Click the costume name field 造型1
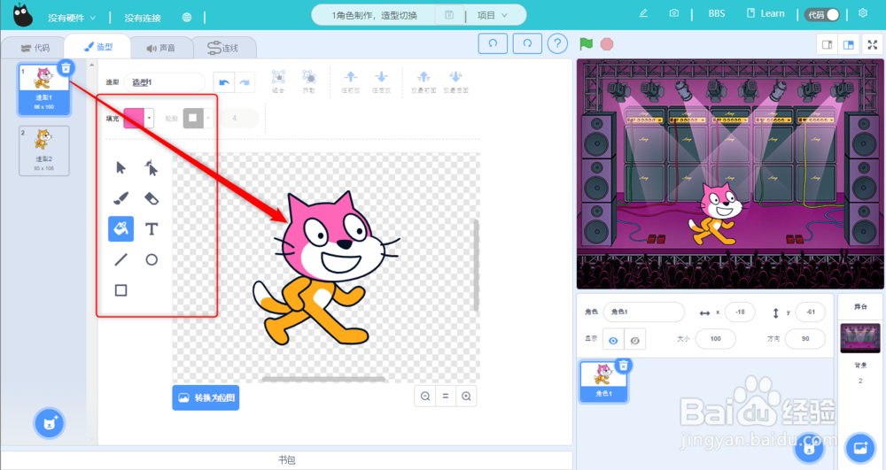The height and width of the screenshot is (470, 886). (164, 82)
